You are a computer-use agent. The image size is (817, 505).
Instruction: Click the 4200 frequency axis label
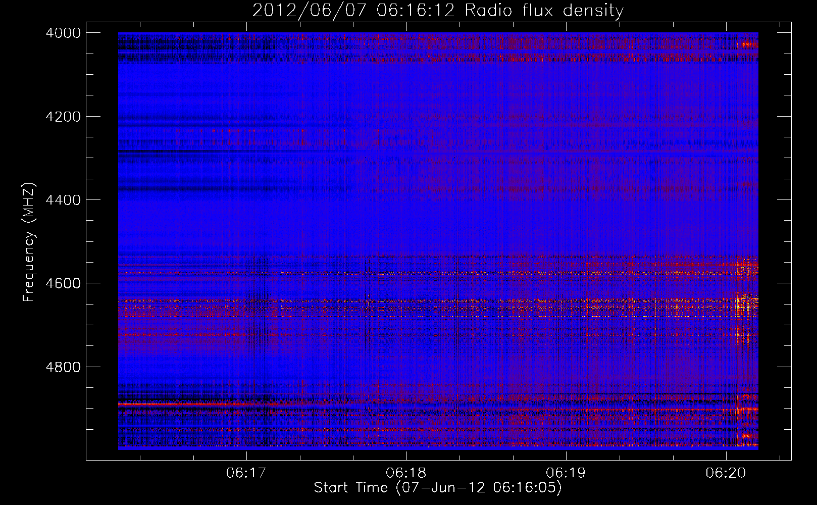[x=63, y=117]
